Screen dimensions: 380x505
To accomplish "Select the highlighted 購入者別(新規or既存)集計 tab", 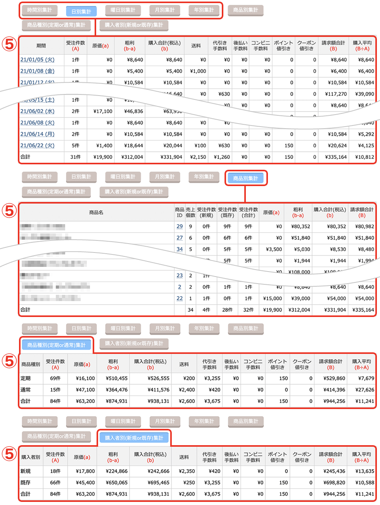I will (134, 438).
